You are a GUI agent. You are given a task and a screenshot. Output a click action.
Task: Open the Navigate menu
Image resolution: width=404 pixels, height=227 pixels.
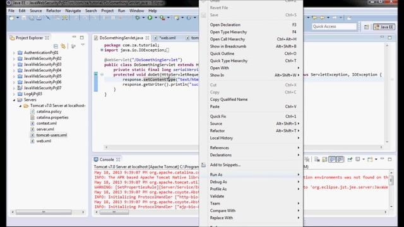(x=73, y=11)
